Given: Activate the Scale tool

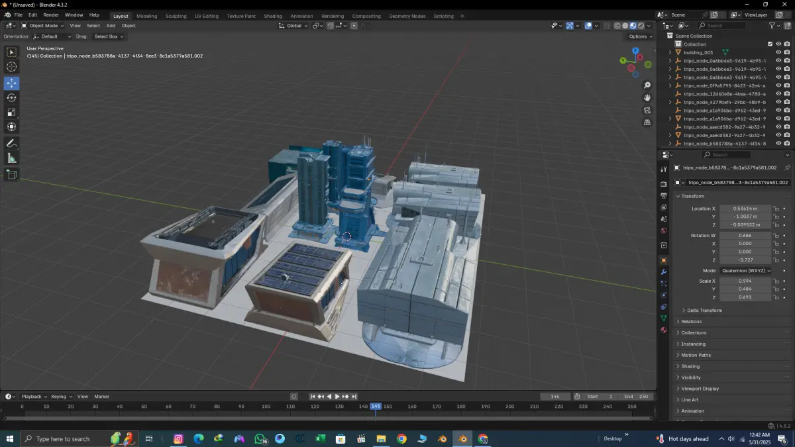Looking at the screenshot, I should (12, 112).
